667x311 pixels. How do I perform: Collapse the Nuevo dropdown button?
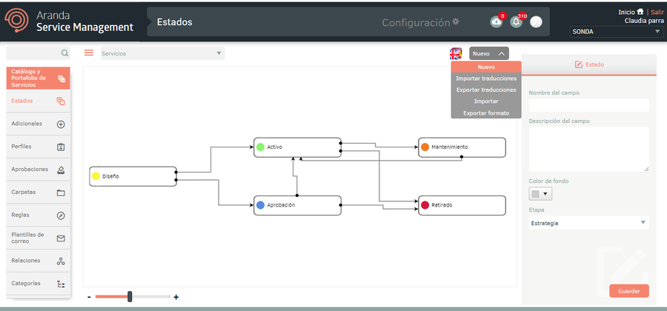click(x=489, y=53)
